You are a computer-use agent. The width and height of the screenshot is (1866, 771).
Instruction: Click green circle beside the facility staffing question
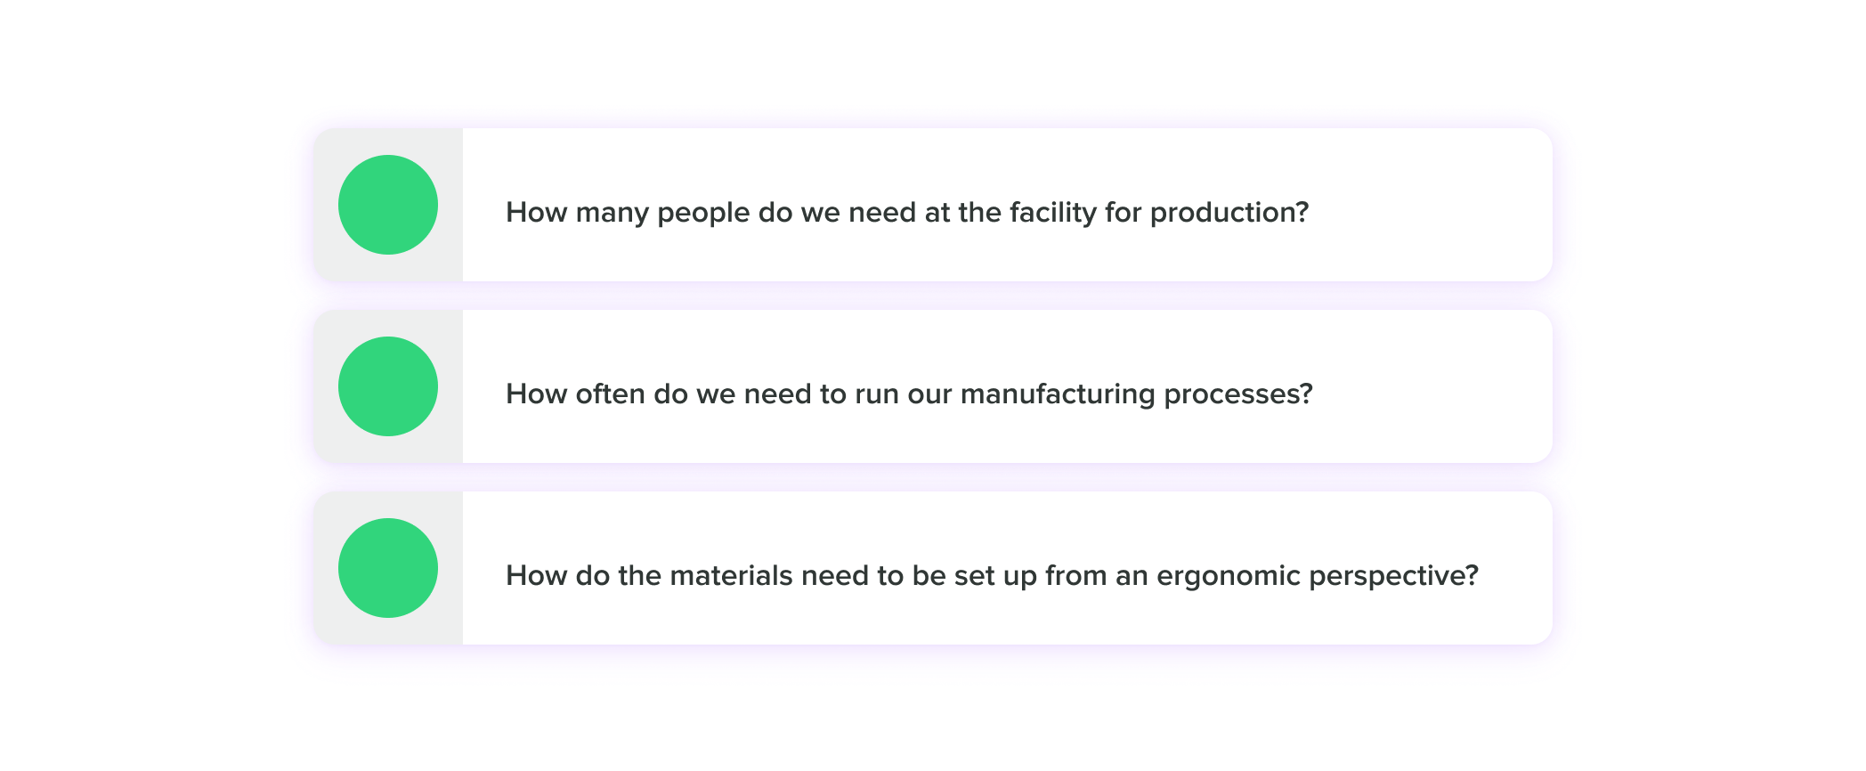click(388, 205)
